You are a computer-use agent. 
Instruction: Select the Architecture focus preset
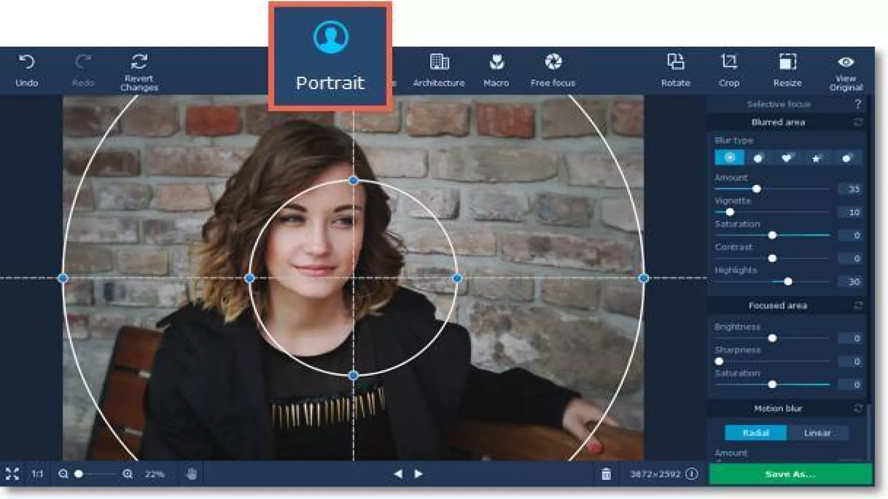(439, 62)
